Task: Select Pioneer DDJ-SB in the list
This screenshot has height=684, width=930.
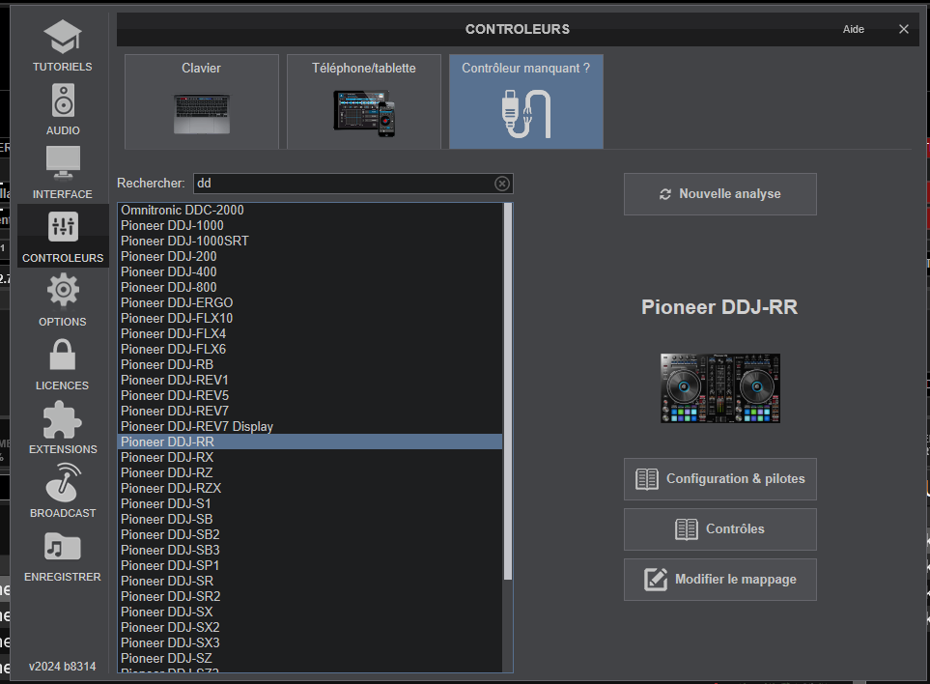Action: 310,519
